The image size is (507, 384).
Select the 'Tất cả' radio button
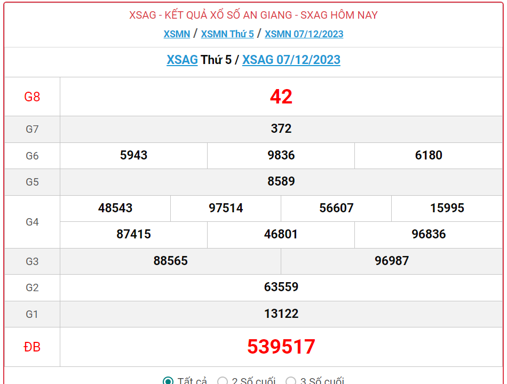pos(169,381)
